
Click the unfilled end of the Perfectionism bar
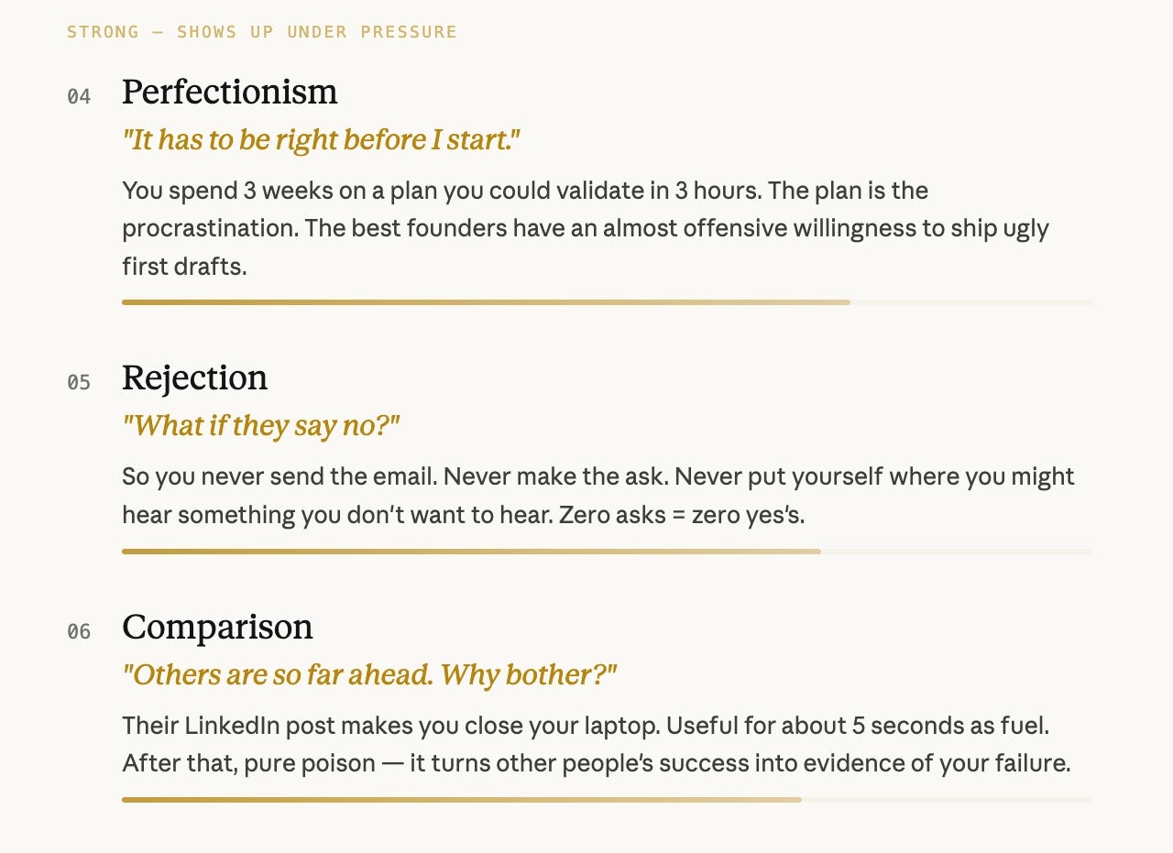[971, 302]
